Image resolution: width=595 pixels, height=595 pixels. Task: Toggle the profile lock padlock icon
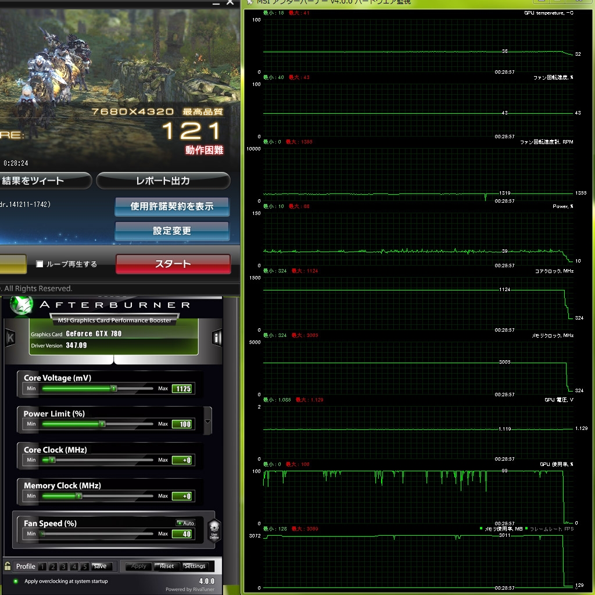[7, 566]
